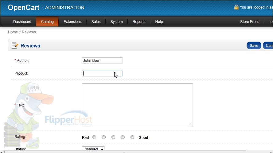Click the Reviews notepad icon in header
Screen dimensions: 273x153
pyautogui.click(x=15, y=46)
